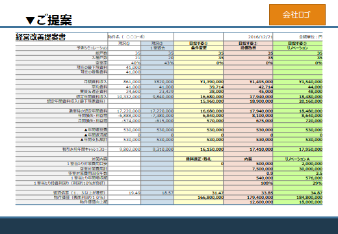Click the リノベーションA countermeasure cell
The image size is (338, 234).
298,159
